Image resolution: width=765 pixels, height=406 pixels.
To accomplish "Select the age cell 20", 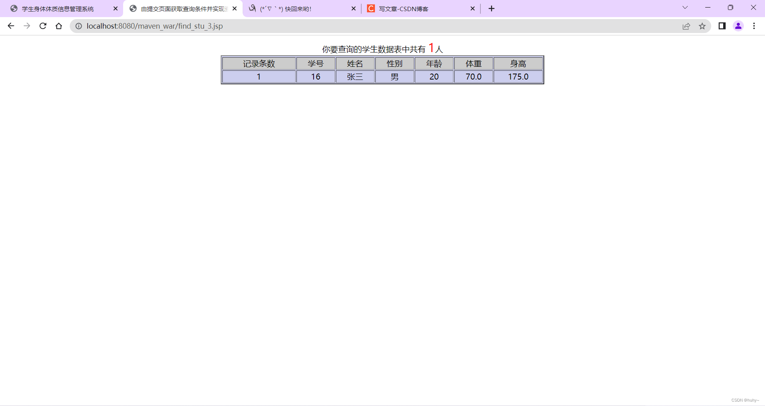I will [x=434, y=77].
